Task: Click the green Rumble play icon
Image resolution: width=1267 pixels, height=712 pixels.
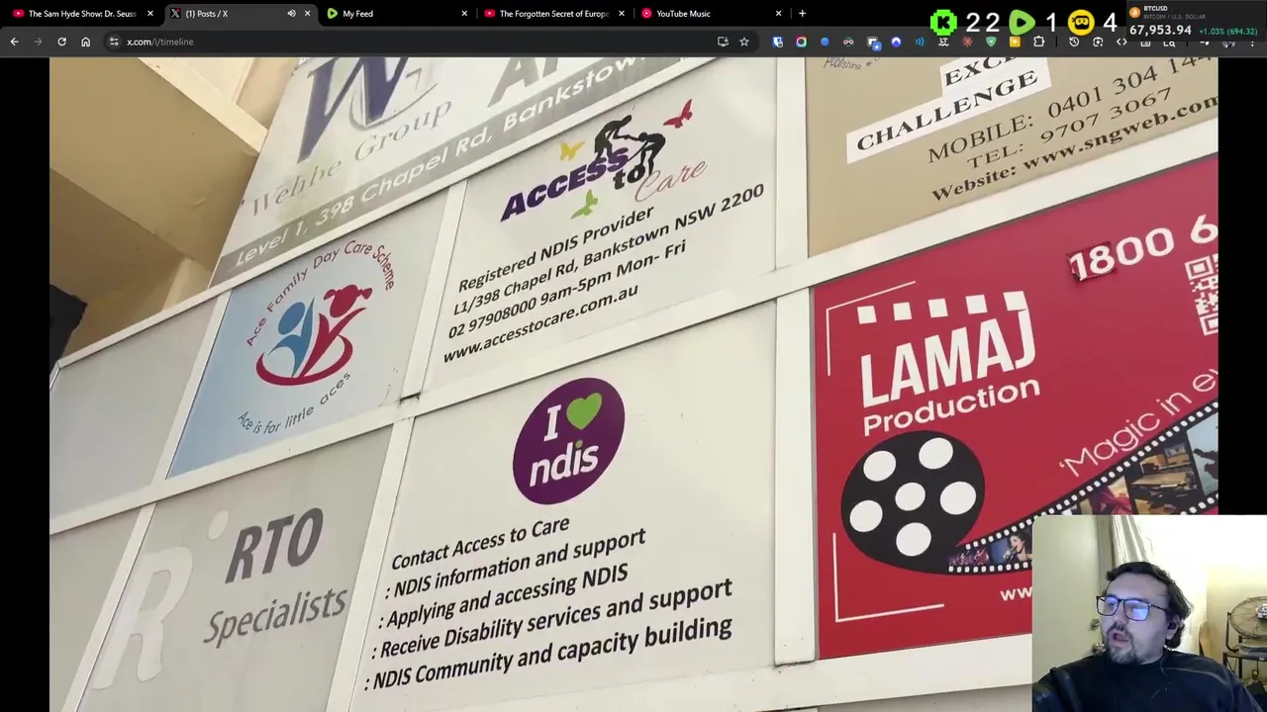Action: [1022, 22]
